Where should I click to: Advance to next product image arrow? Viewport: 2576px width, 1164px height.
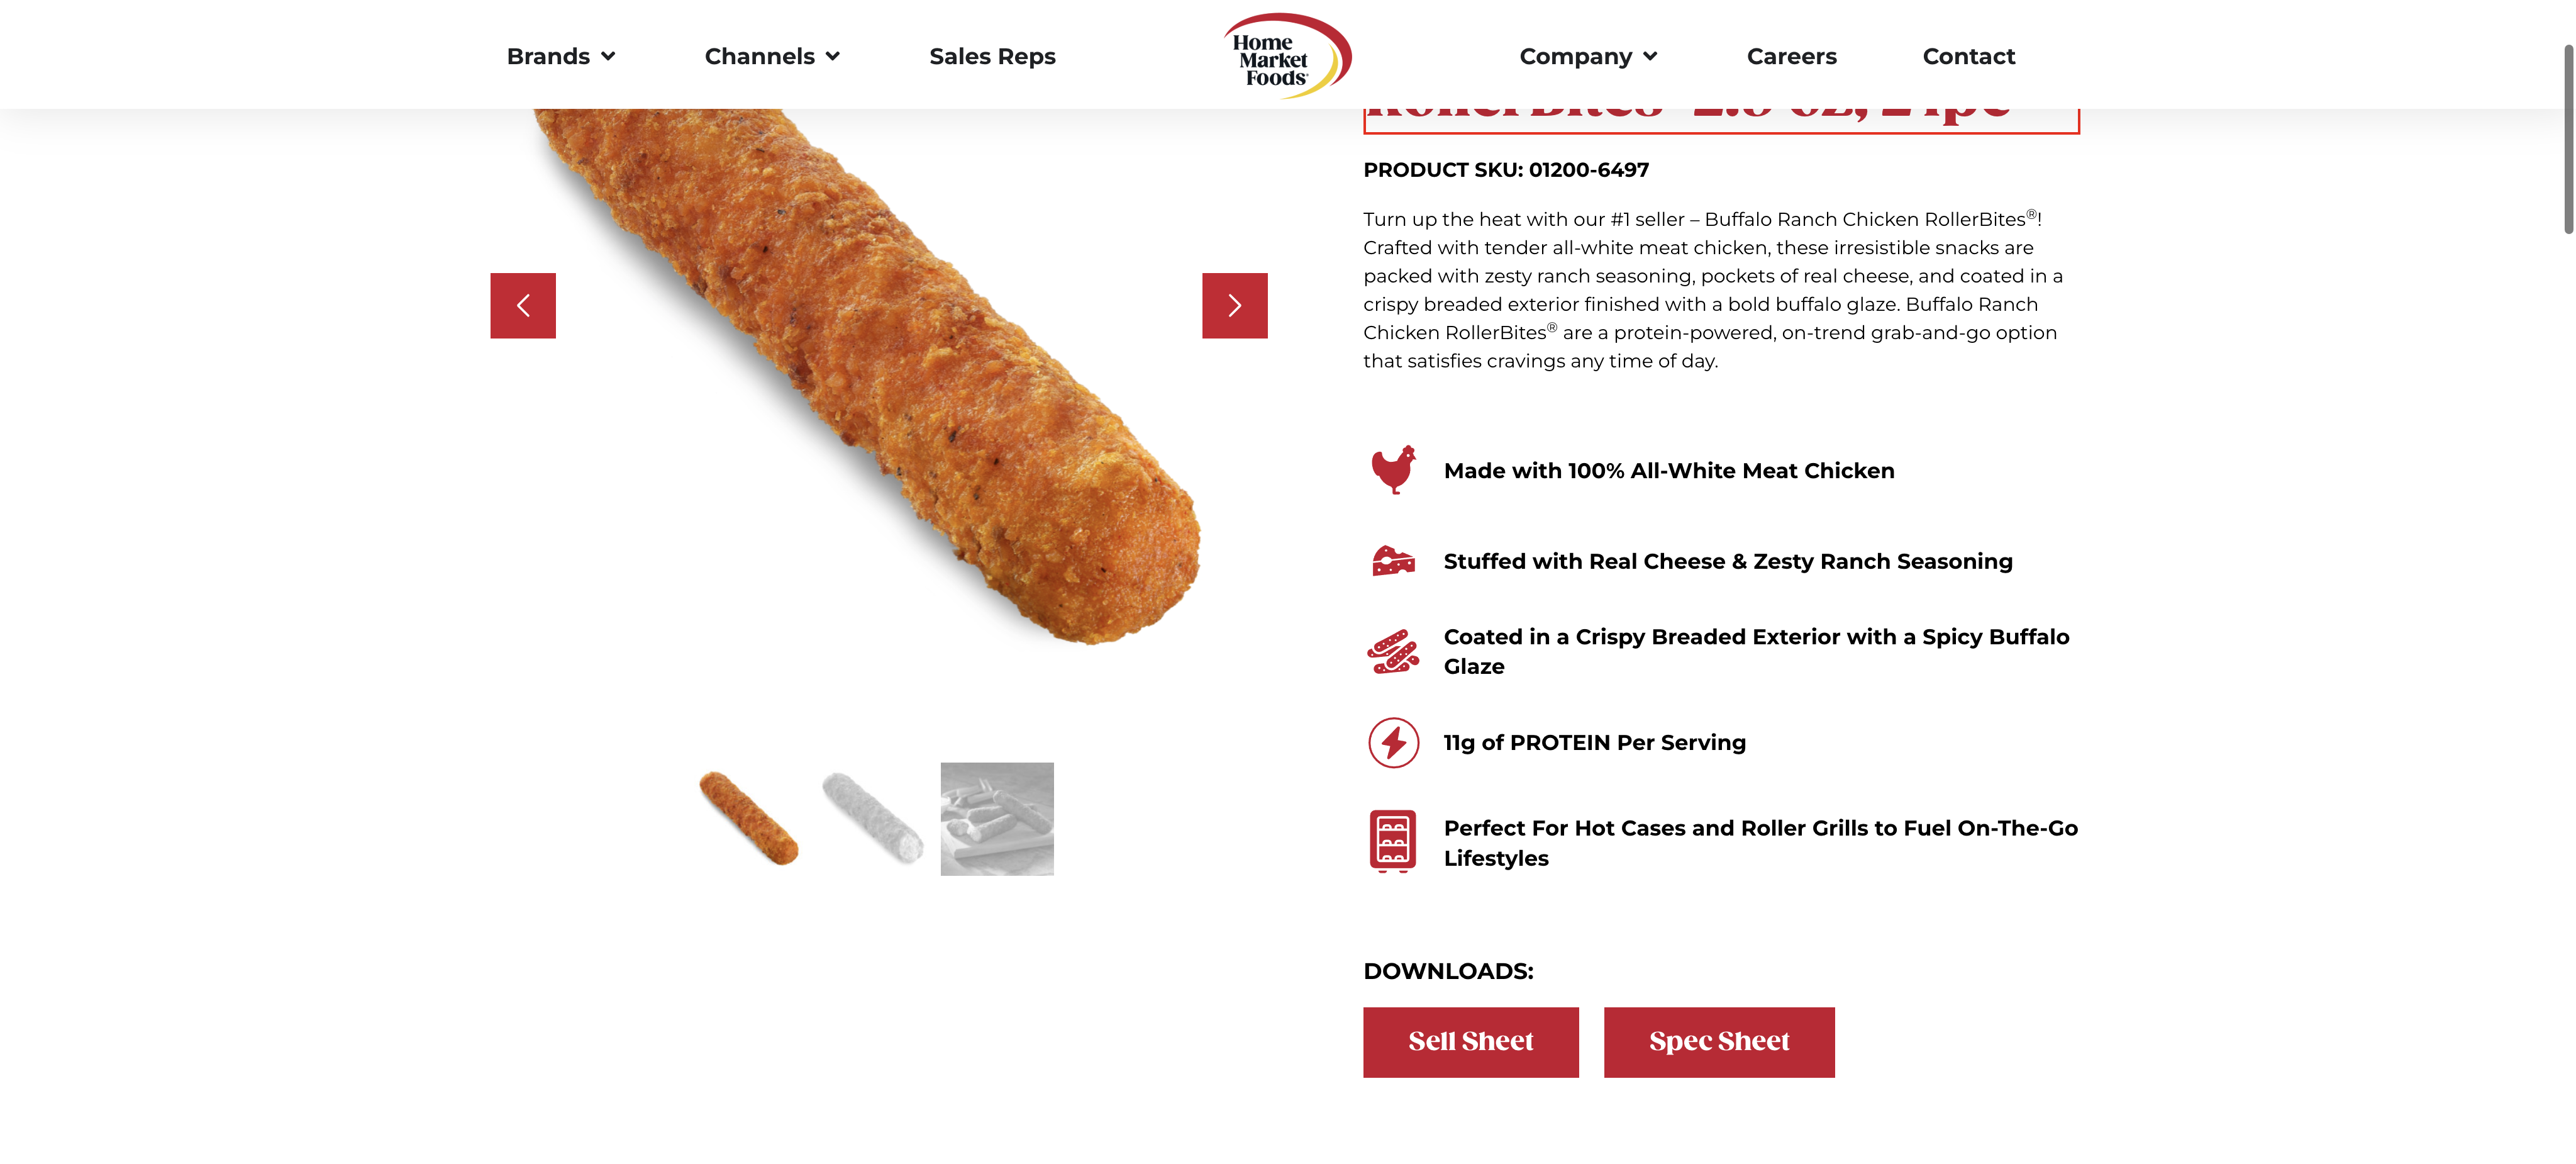[1235, 305]
